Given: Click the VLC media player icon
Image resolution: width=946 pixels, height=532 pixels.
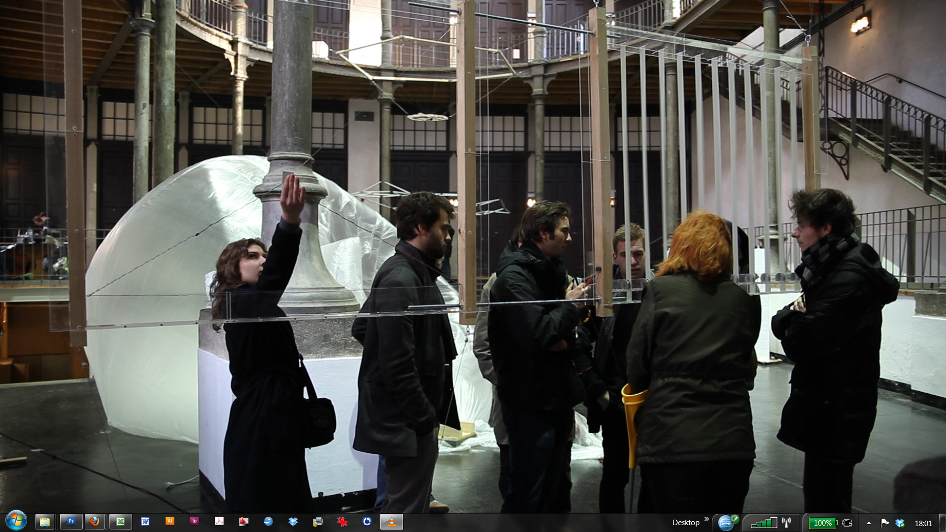Looking at the screenshot, I should (x=392, y=522).
